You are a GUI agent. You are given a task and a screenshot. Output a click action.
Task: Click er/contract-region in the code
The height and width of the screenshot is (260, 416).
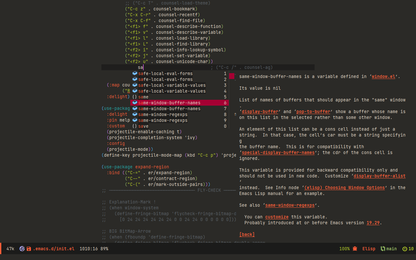(172, 178)
